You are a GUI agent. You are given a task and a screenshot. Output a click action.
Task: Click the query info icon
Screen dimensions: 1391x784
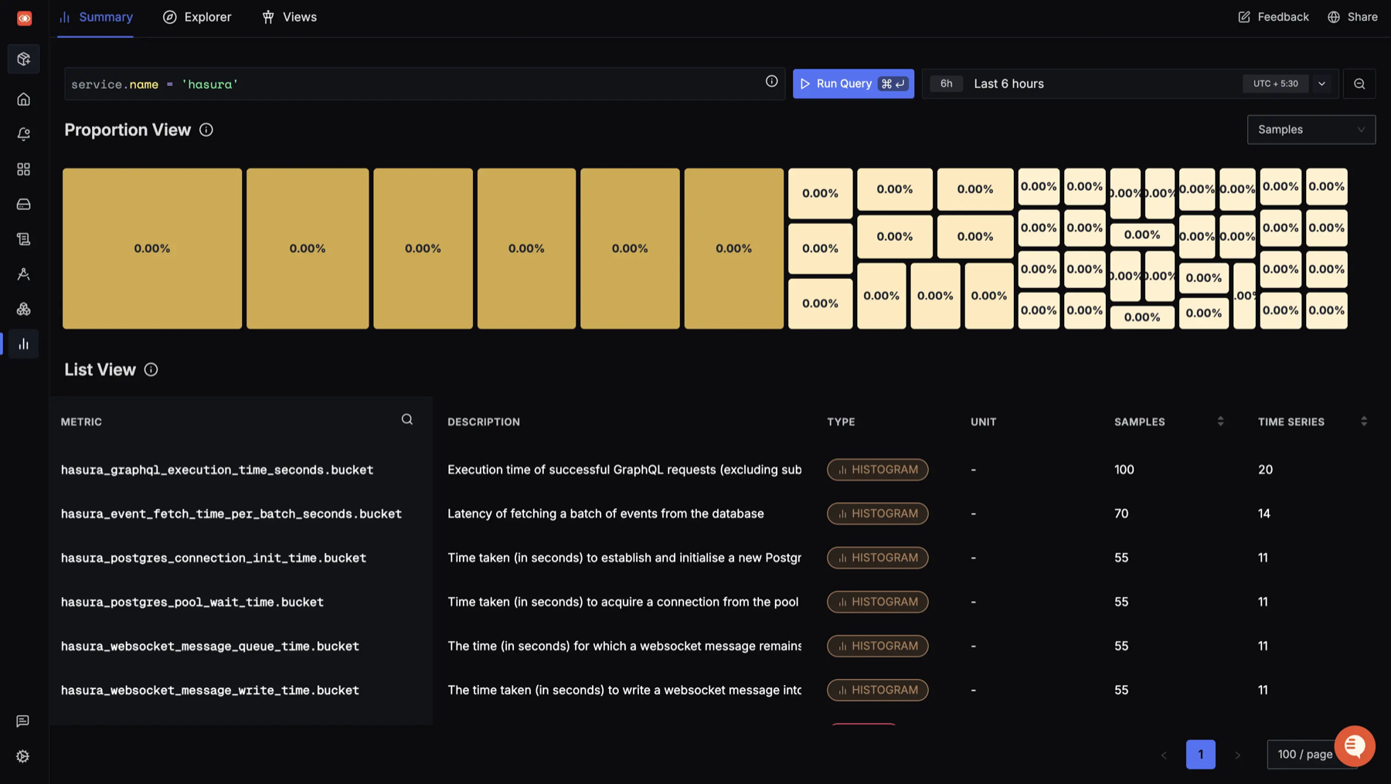click(x=771, y=81)
